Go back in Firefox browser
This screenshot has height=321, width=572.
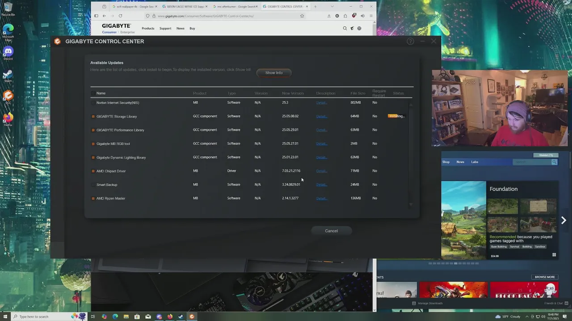tap(104, 16)
